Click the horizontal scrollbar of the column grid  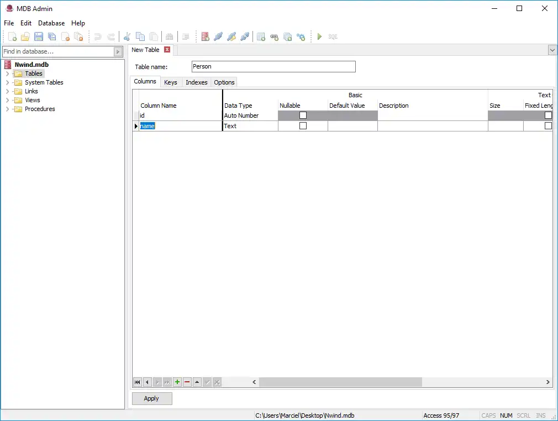coord(340,382)
